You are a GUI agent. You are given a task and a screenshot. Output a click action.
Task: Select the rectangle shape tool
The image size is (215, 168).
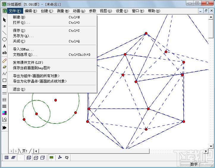tap(4, 80)
